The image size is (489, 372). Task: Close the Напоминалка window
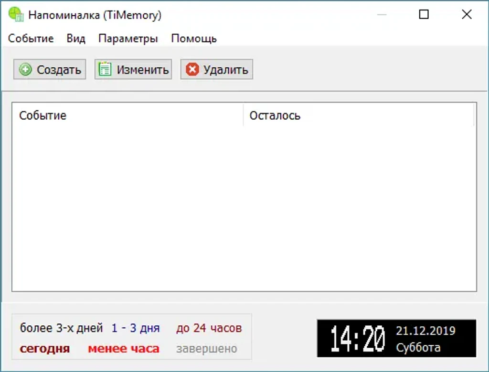[467, 14]
